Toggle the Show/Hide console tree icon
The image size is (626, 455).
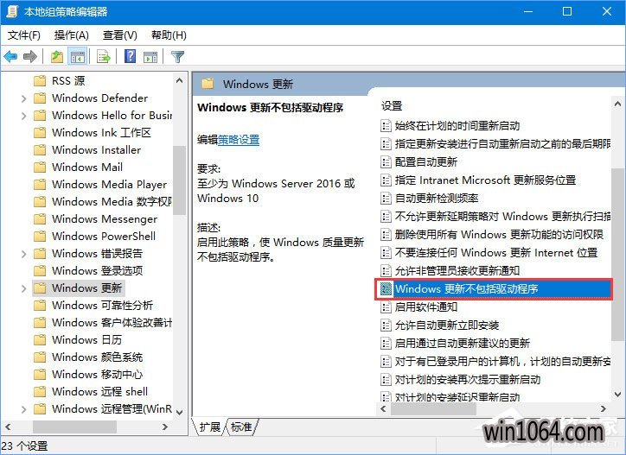coord(78,57)
